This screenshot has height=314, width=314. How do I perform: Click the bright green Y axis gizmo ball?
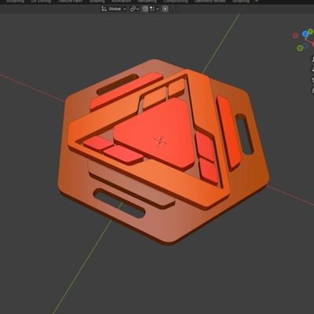(x=310, y=31)
